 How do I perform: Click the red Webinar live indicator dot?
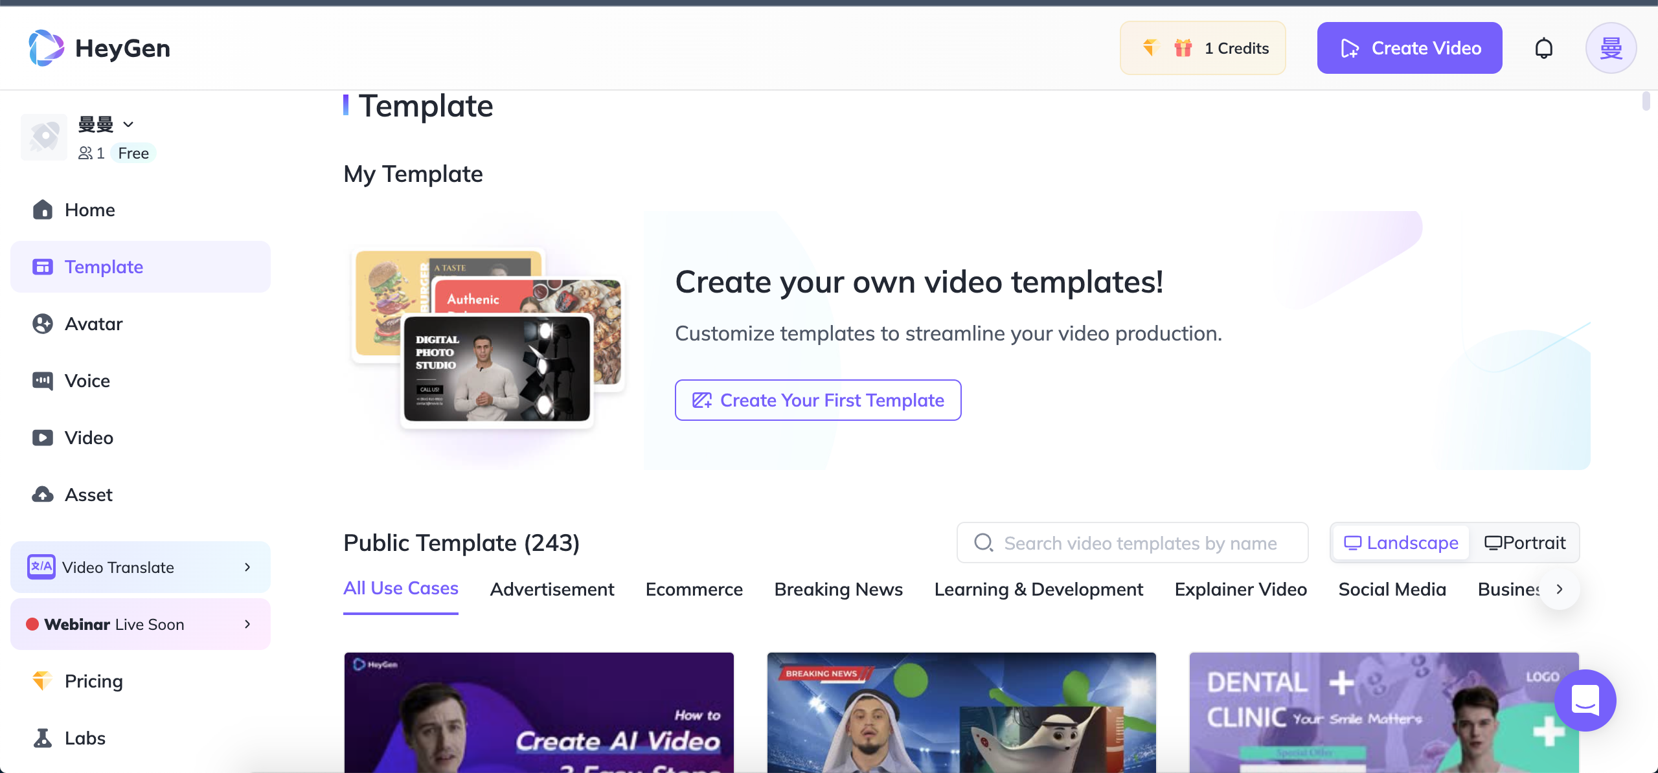[x=32, y=624]
